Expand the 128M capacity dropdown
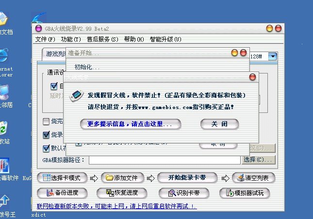This screenshot has width=313, height=219. [x=273, y=56]
